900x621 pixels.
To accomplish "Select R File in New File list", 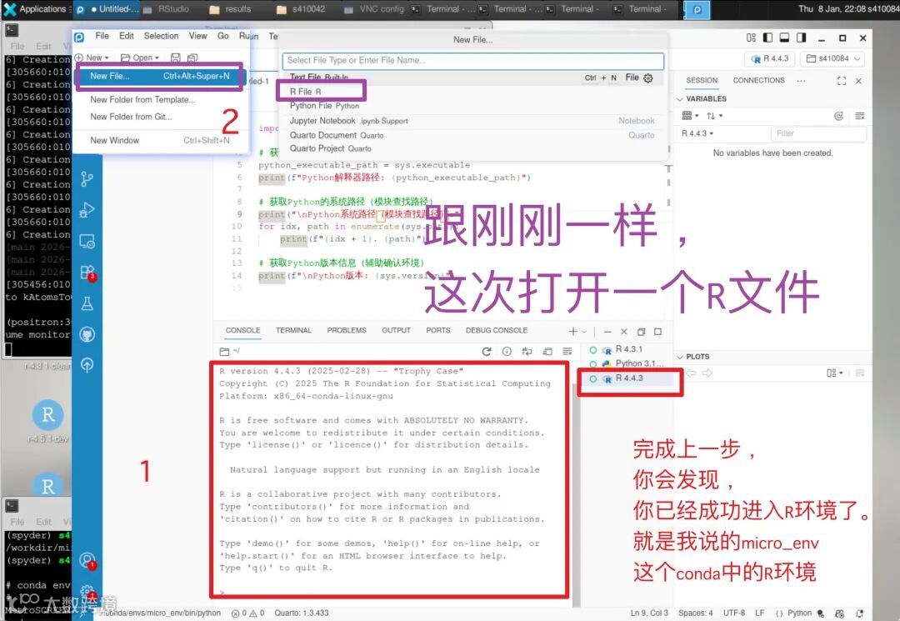I will pos(473,92).
